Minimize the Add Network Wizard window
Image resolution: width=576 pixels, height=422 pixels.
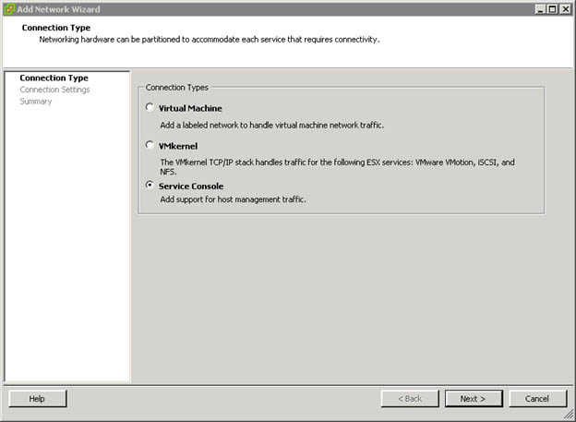[540, 8]
